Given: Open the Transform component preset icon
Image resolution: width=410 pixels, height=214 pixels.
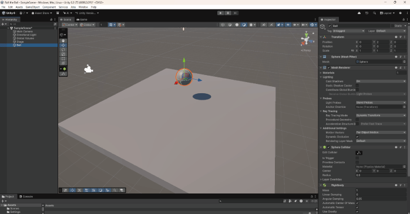Looking at the screenshot, I should (x=401, y=37).
